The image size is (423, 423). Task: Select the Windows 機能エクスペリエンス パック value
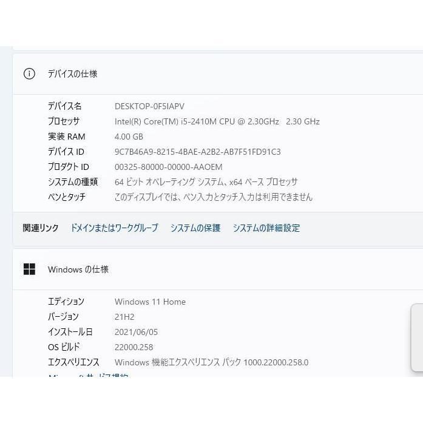[211, 362]
